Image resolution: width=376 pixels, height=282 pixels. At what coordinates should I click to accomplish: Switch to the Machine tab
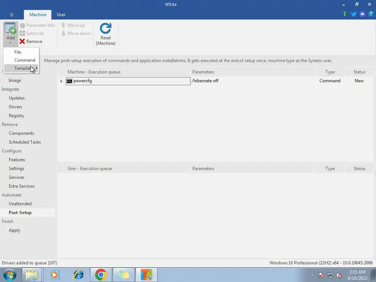38,15
